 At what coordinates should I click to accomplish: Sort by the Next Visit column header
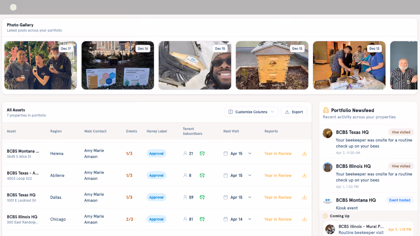[x=231, y=131]
